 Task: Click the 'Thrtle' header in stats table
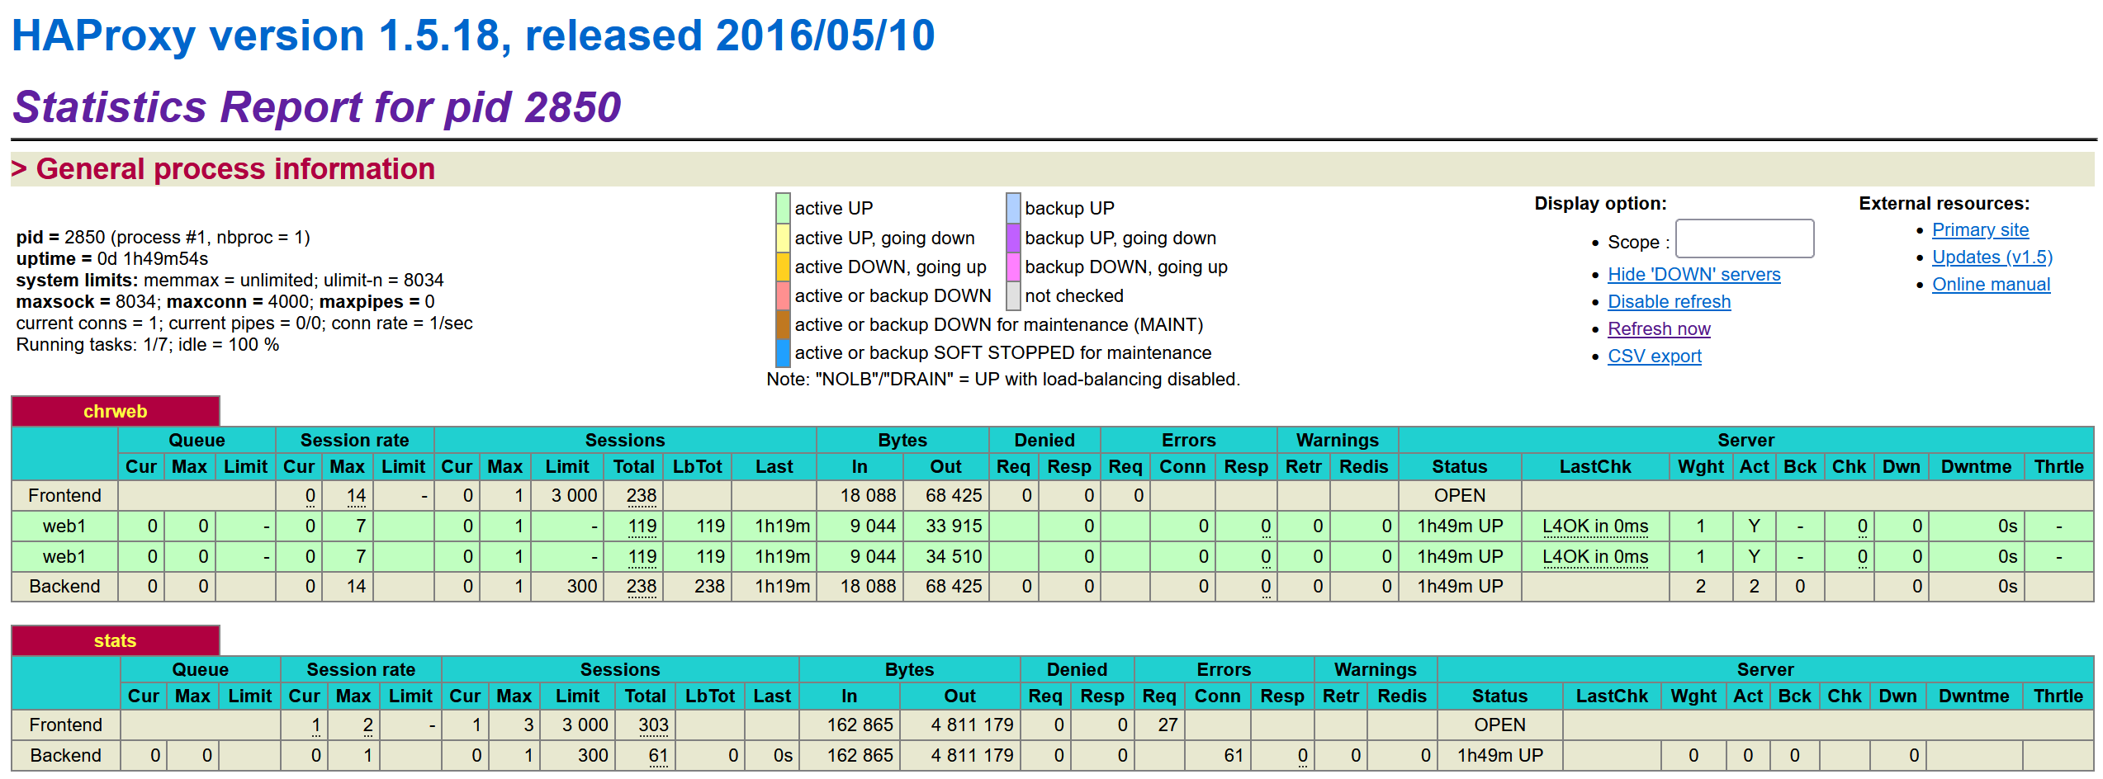(x=2058, y=696)
